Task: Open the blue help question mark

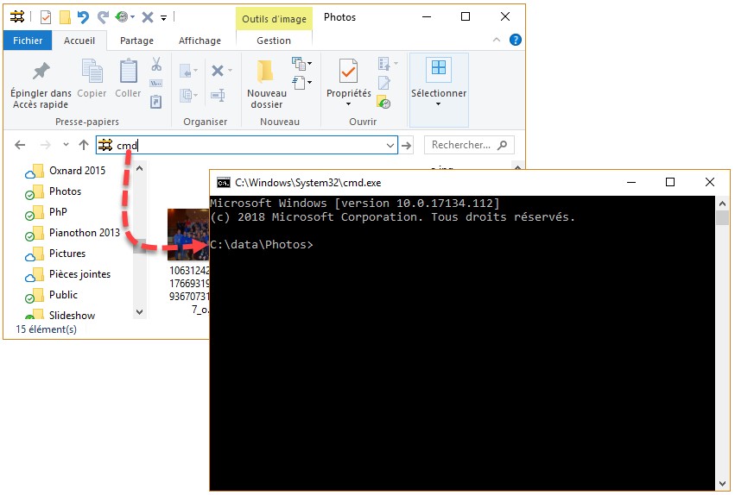Action: [x=516, y=40]
